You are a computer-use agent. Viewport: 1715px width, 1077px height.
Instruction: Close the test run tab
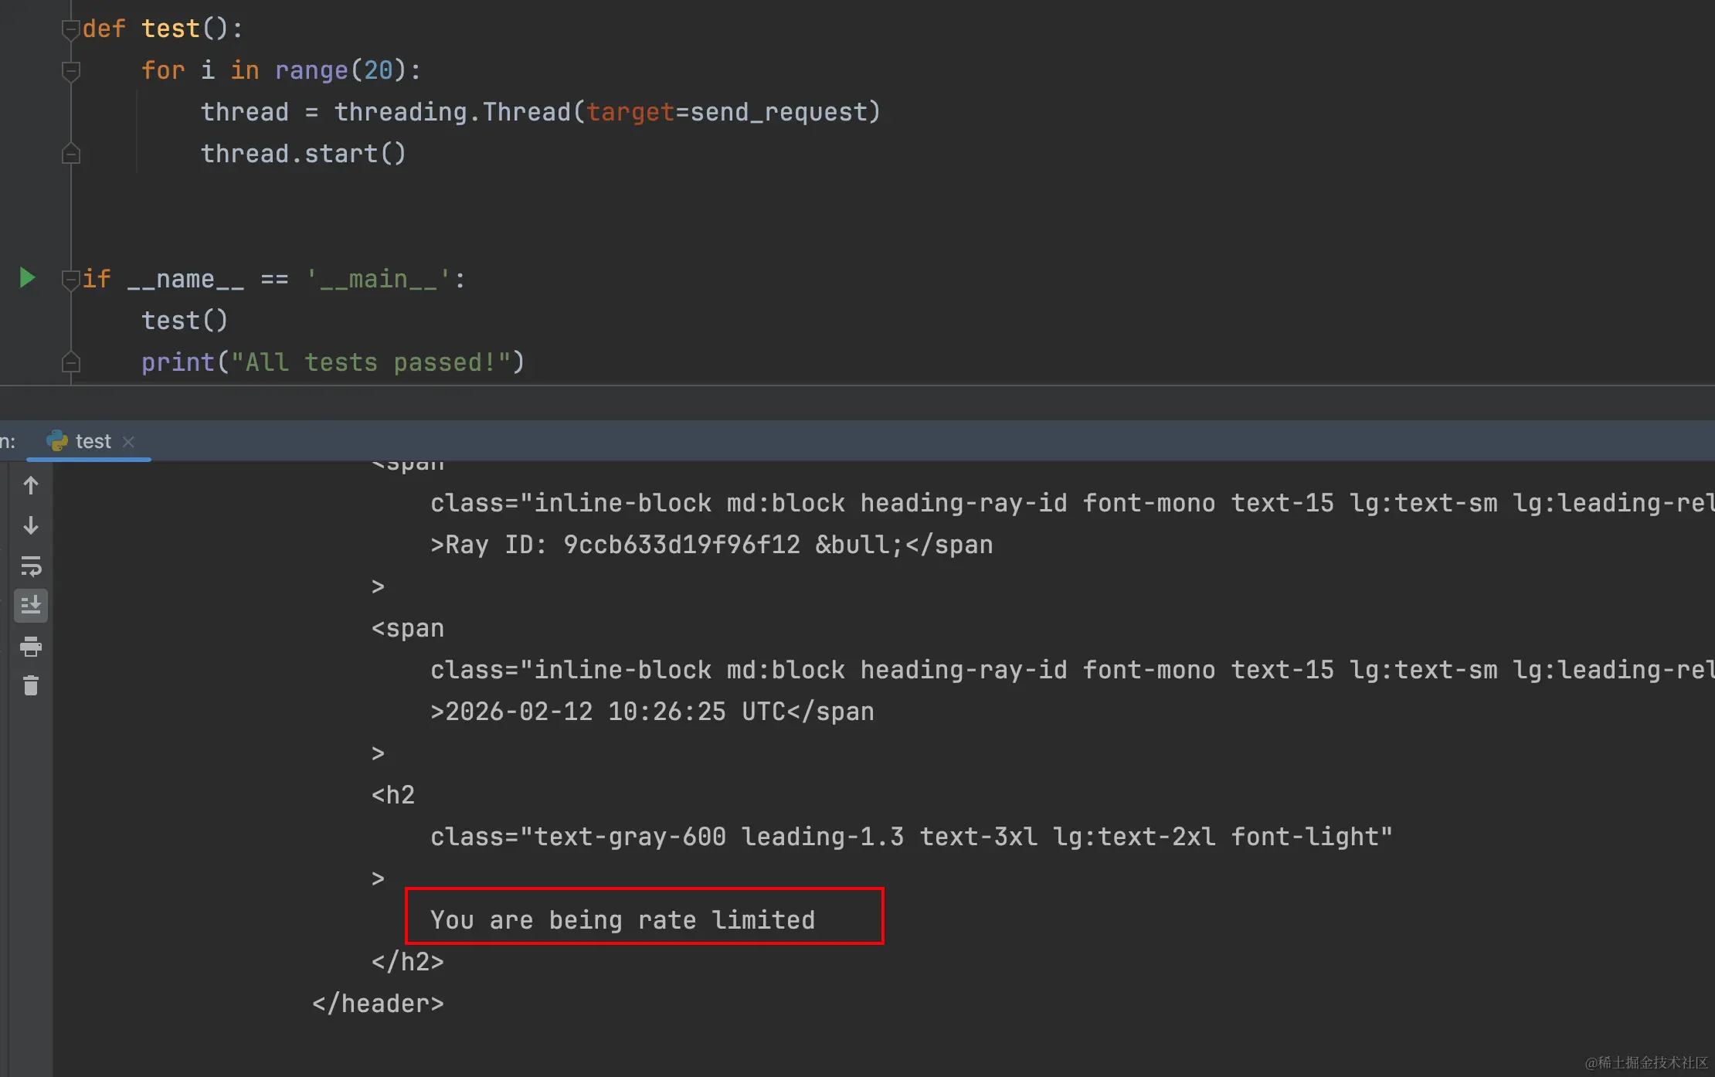point(128,441)
